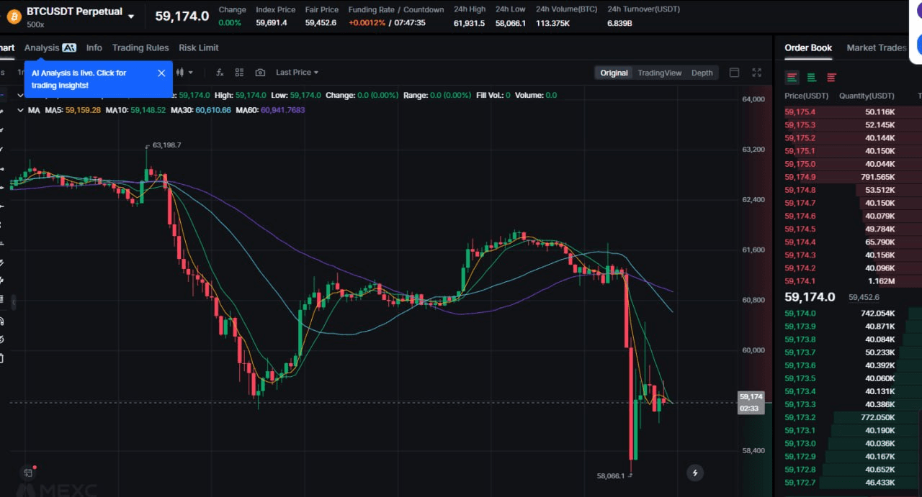The width and height of the screenshot is (922, 497).
Task: Show only sell orders in order book
Action: tap(832, 78)
